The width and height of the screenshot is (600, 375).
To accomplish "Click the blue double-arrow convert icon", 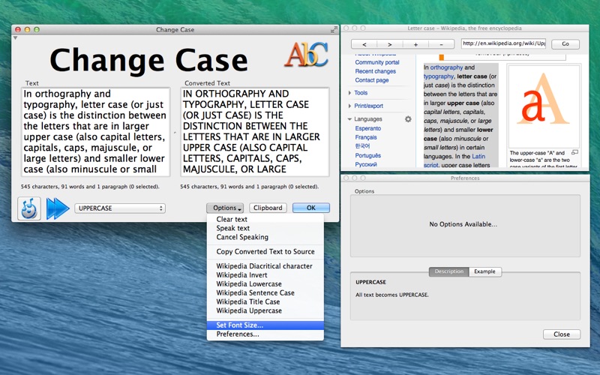I will tap(58, 208).
